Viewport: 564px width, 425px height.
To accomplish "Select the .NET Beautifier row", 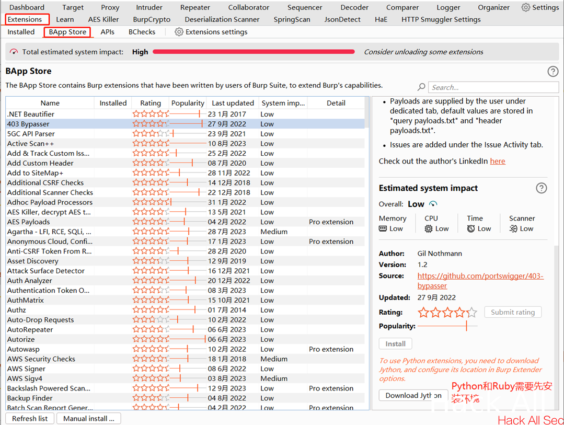I will coord(185,114).
